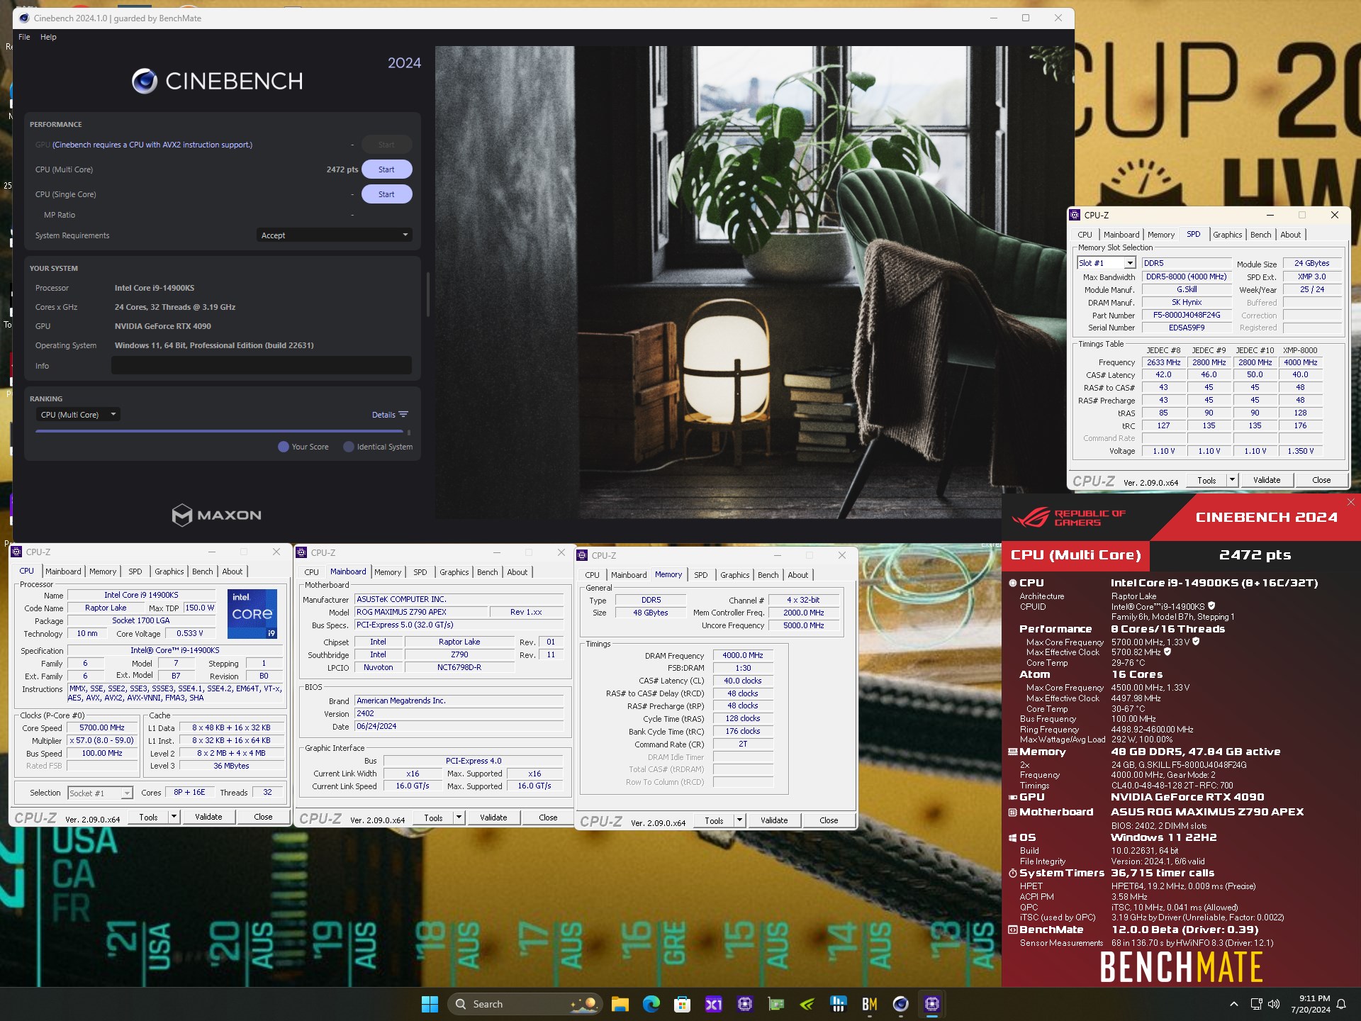Image resolution: width=1361 pixels, height=1021 pixels.
Task: Start the CPU (Multi Core) benchmark
Action: pos(386,169)
